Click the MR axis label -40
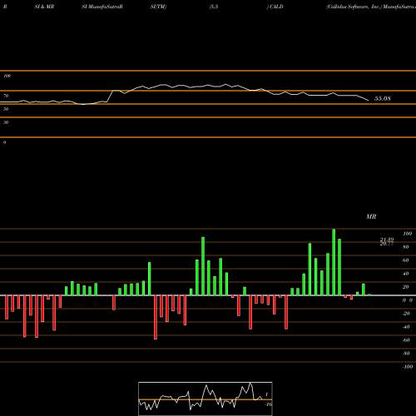The height and width of the screenshot is (416, 416). (x=406, y=327)
